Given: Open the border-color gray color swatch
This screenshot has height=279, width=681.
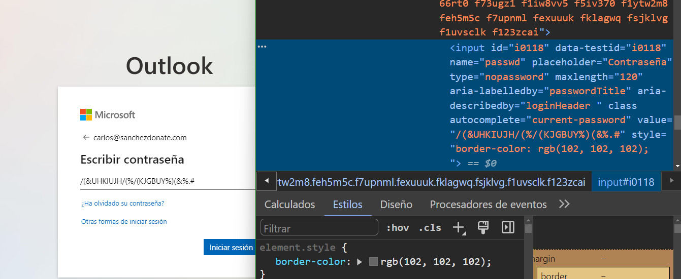Looking at the screenshot, I should (373, 262).
